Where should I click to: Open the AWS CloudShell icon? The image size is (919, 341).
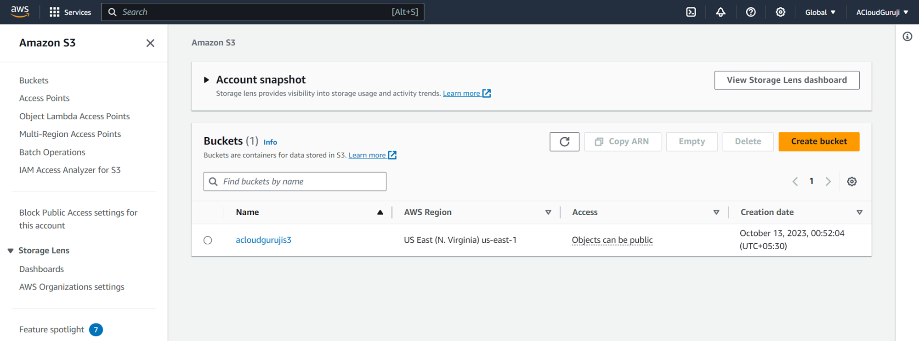tap(691, 12)
